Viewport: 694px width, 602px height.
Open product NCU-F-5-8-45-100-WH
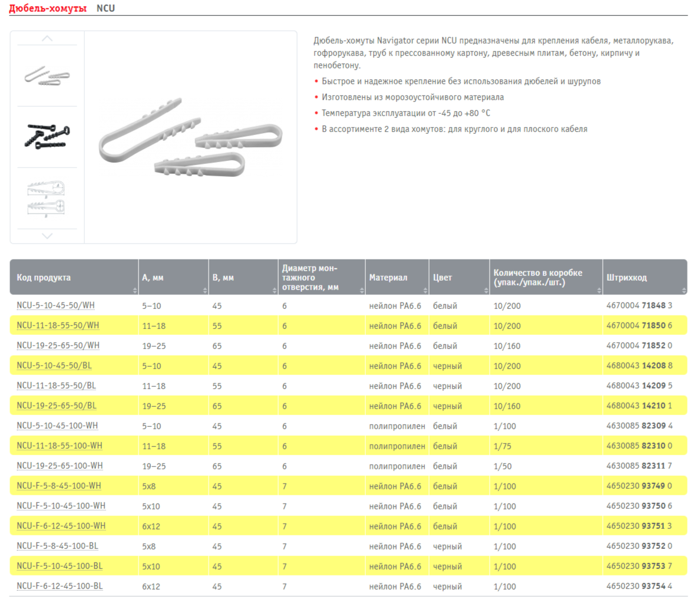(x=59, y=486)
